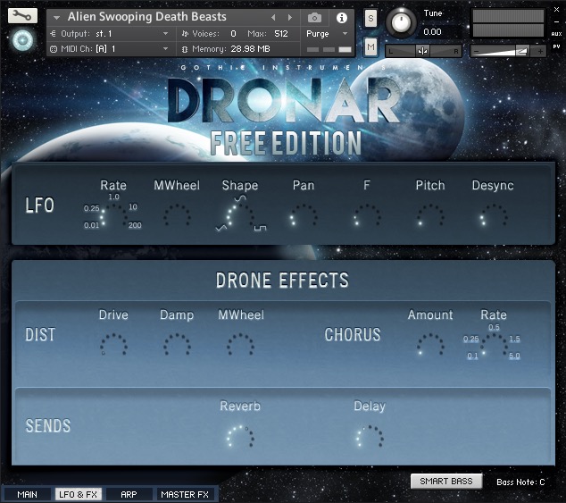Decrease volume with minus button
566x503 pixels.
click(x=476, y=52)
